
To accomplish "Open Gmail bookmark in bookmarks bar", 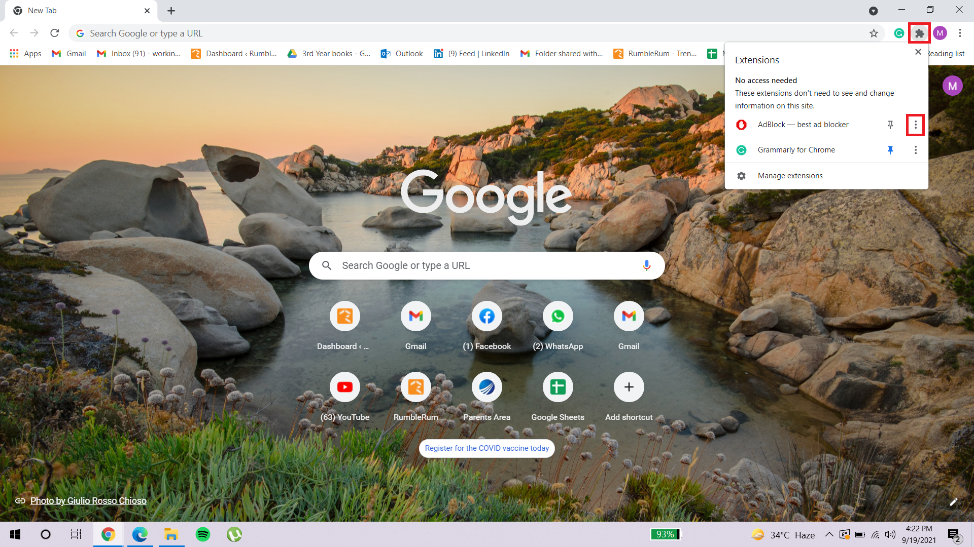I will (x=69, y=54).
